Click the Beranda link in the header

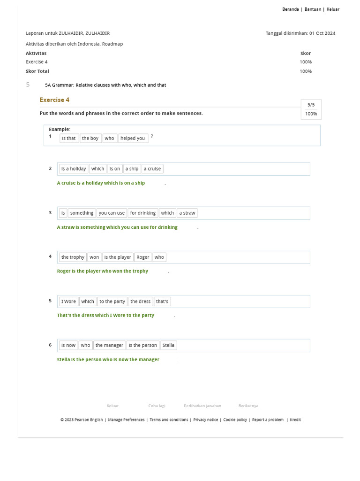tap(290, 9)
